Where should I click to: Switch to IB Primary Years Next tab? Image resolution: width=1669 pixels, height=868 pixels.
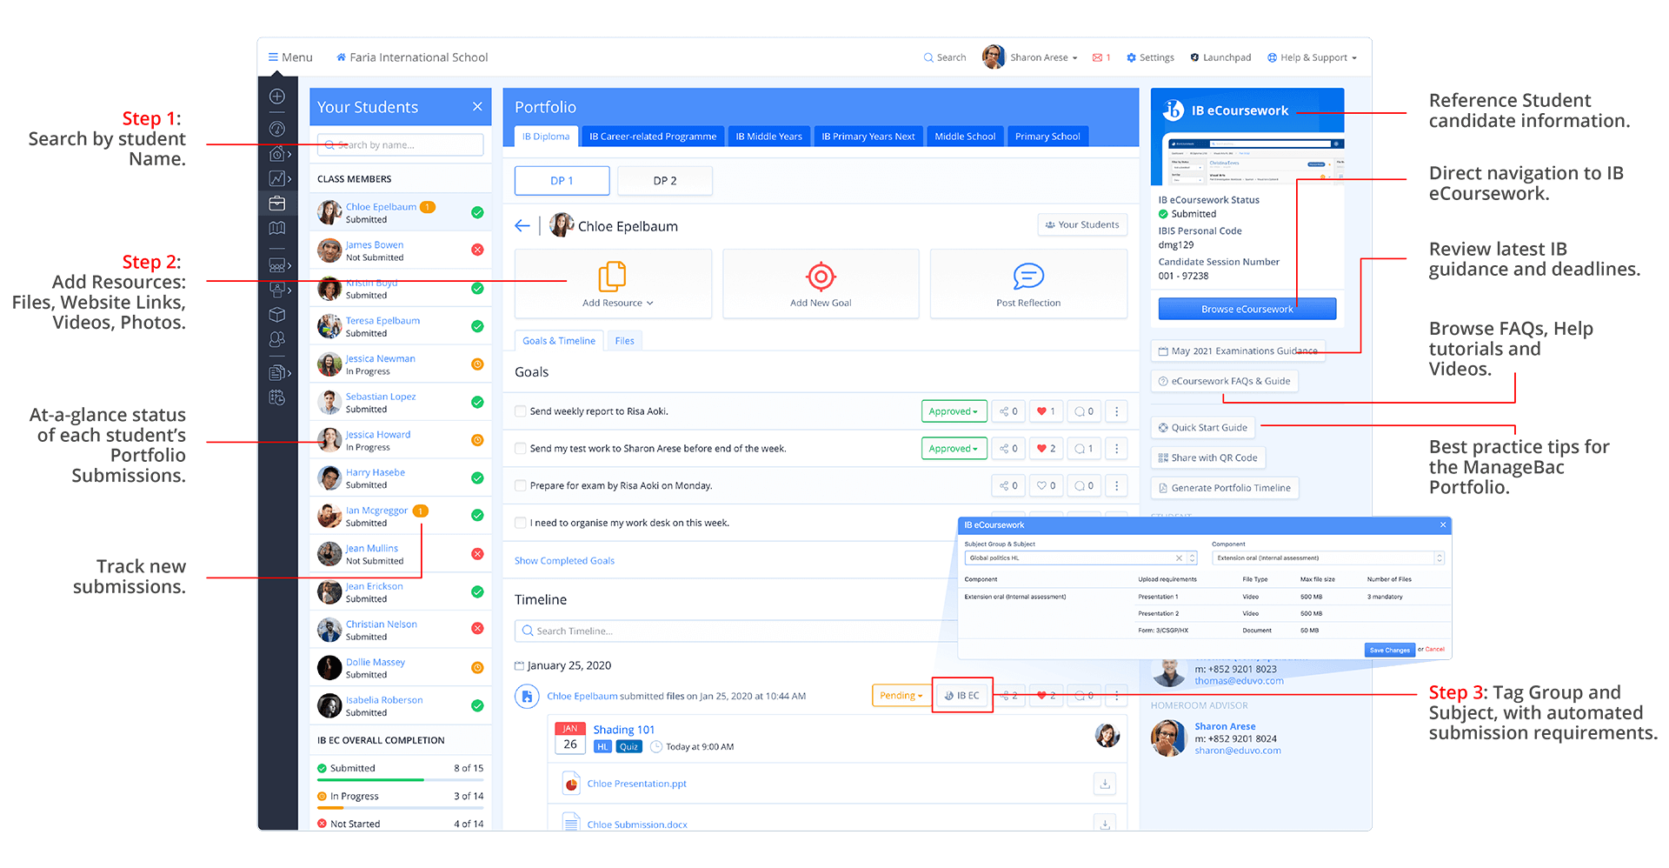tap(868, 137)
